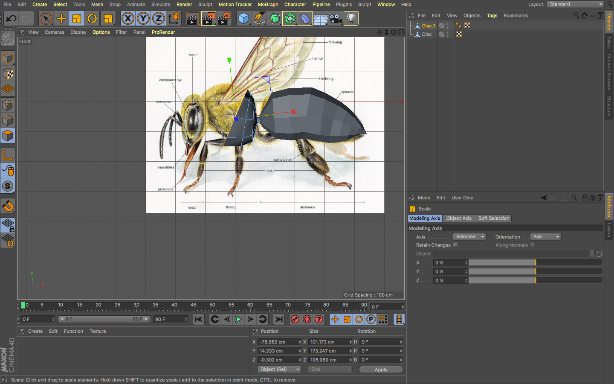Open the Cube primitive object tool
This screenshot has width=614, height=384.
[243, 19]
